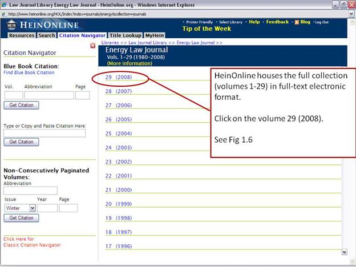356x267 pixels.
Task: Open the Help link
Action: click(x=254, y=22)
